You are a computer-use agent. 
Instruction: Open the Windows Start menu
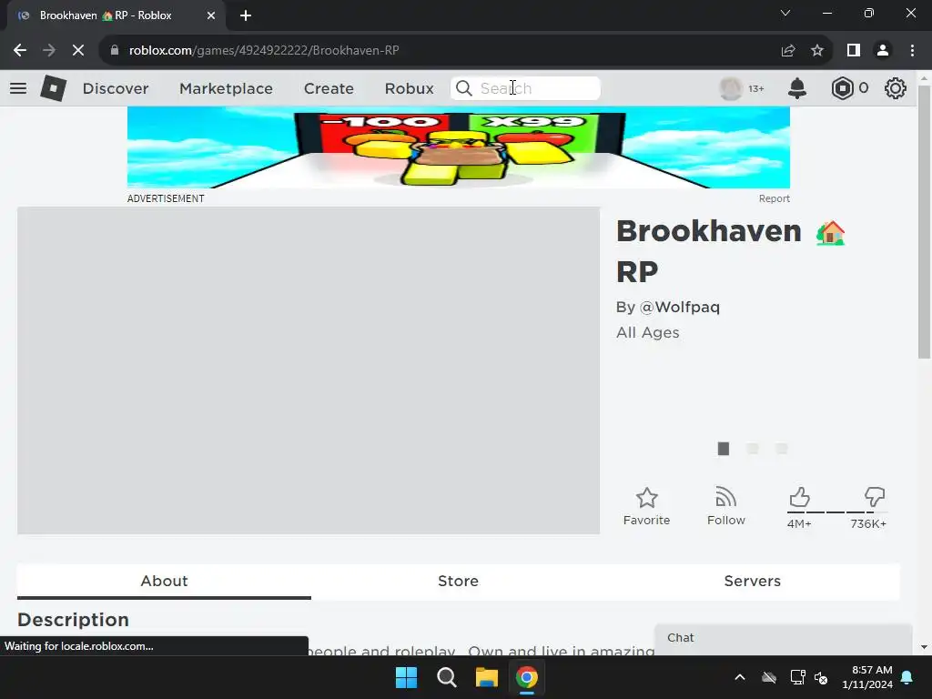tap(407, 677)
